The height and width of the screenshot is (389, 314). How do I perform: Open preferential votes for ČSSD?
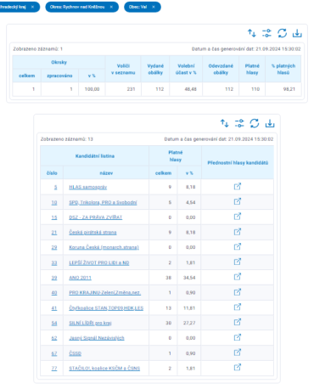point(238,352)
